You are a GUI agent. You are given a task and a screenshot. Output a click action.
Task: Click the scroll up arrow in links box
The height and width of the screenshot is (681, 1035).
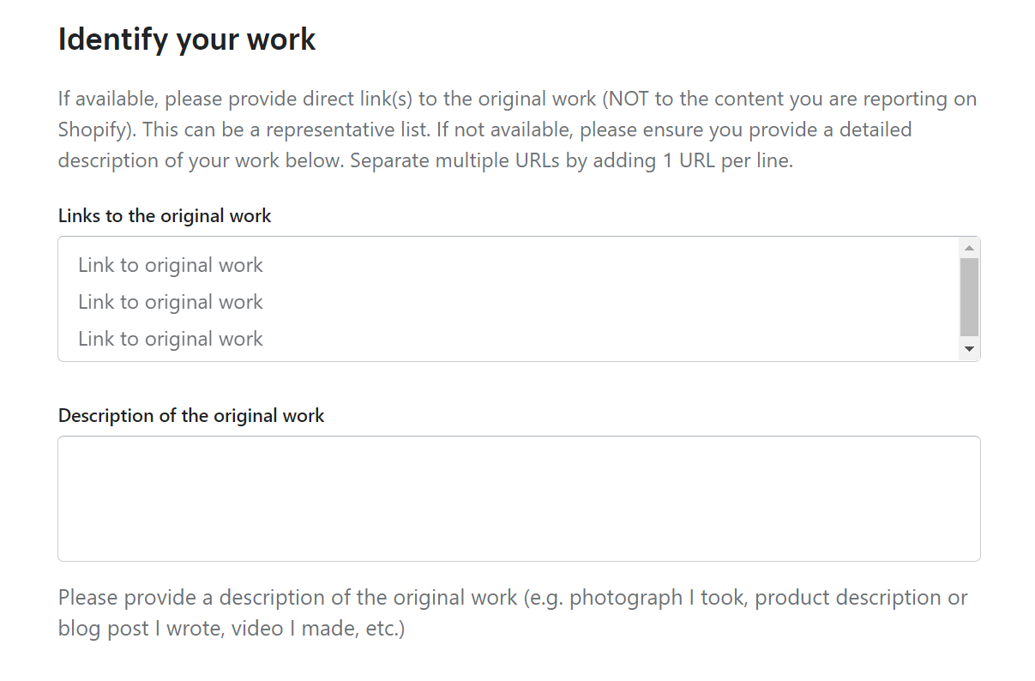pos(969,248)
